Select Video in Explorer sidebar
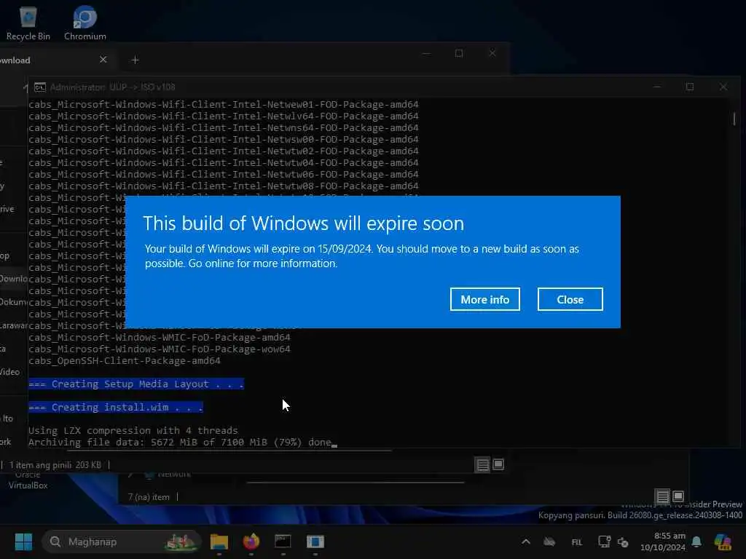 9,372
